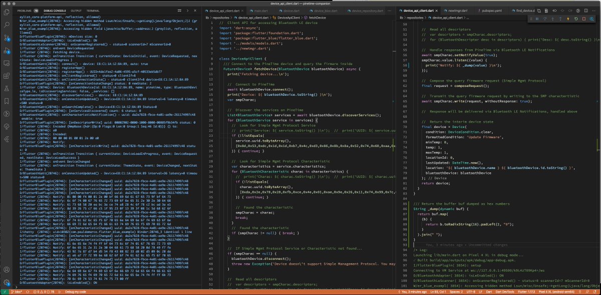Open the Source Control view showing pending changes
The image size is (601, 295).
(x=6, y=37)
